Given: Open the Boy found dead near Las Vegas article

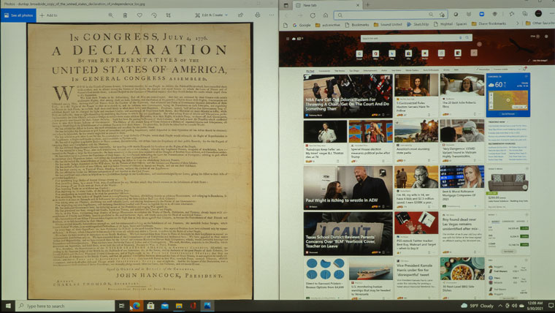Looking at the screenshot, I should 462,233.
